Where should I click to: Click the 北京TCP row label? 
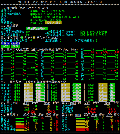point(6,85)
